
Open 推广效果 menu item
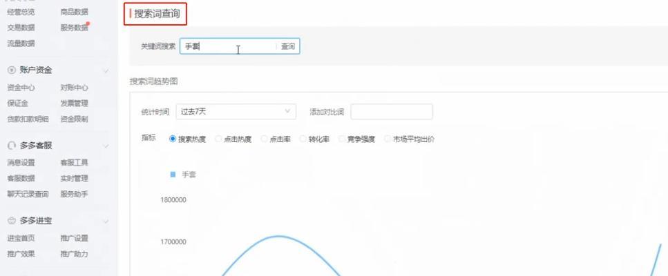(x=21, y=254)
